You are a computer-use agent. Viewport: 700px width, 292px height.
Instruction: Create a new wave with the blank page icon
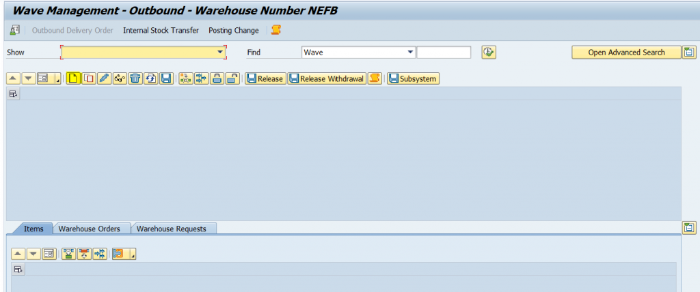click(x=74, y=79)
